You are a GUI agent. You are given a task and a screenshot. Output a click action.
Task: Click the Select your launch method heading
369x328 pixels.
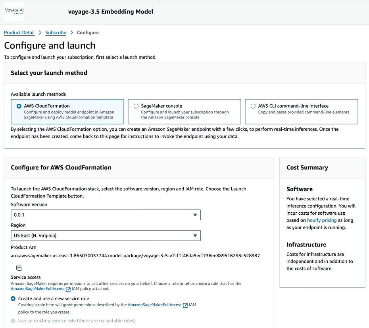tap(49, 73)
